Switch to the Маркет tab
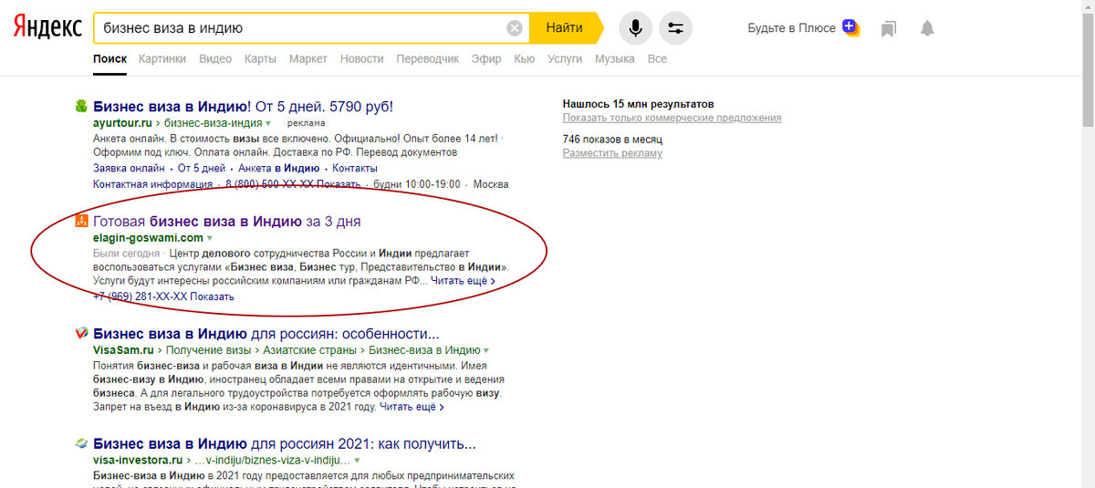 [308, 58]
